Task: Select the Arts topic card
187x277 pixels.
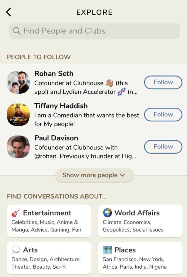Action: click(49, 258)
